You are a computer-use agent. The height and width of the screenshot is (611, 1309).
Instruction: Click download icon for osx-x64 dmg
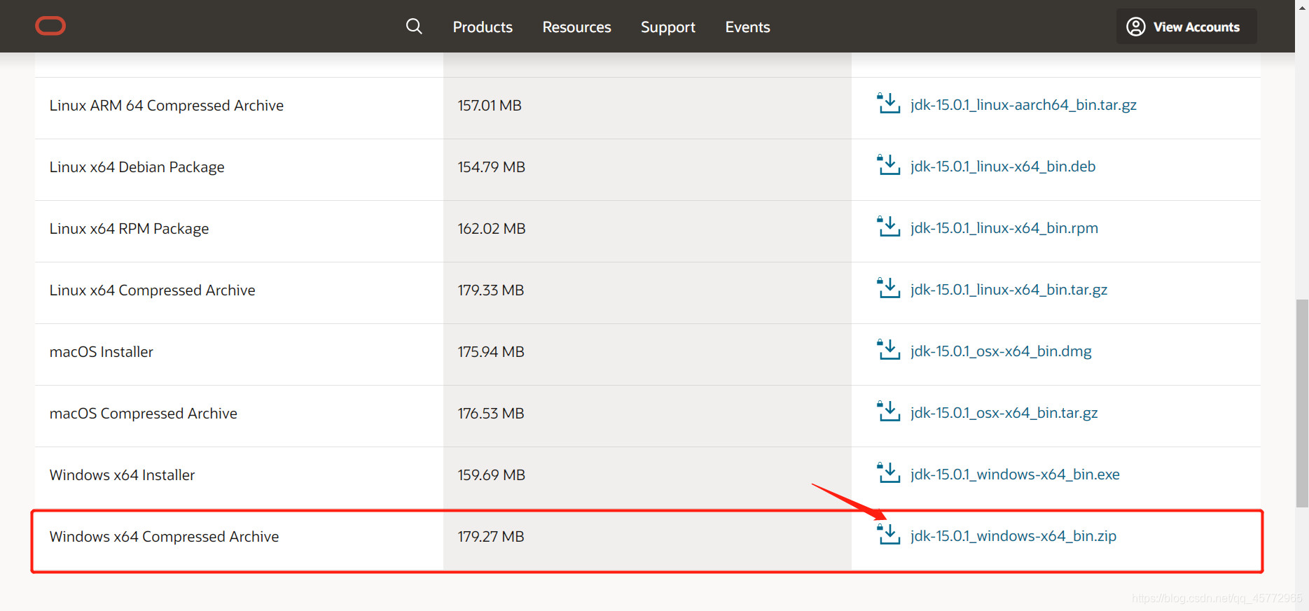coord(889,350)
